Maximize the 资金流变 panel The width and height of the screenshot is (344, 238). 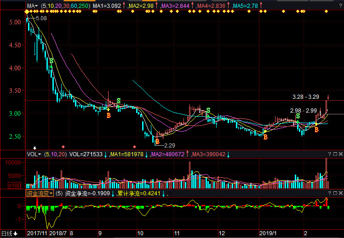pos(335,193)
